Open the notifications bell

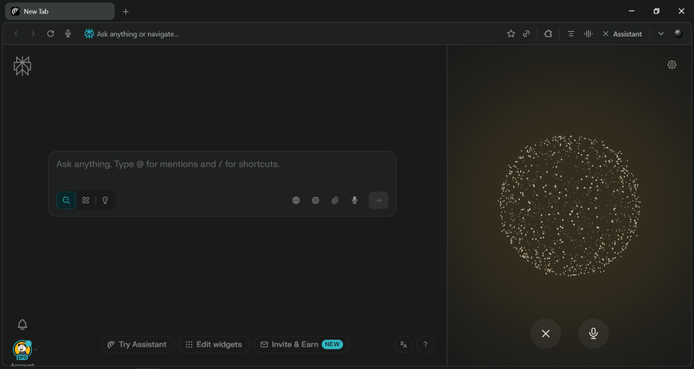click(22, 325)
